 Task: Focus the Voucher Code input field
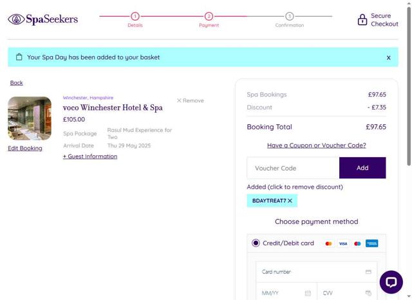tap(293, 168)
